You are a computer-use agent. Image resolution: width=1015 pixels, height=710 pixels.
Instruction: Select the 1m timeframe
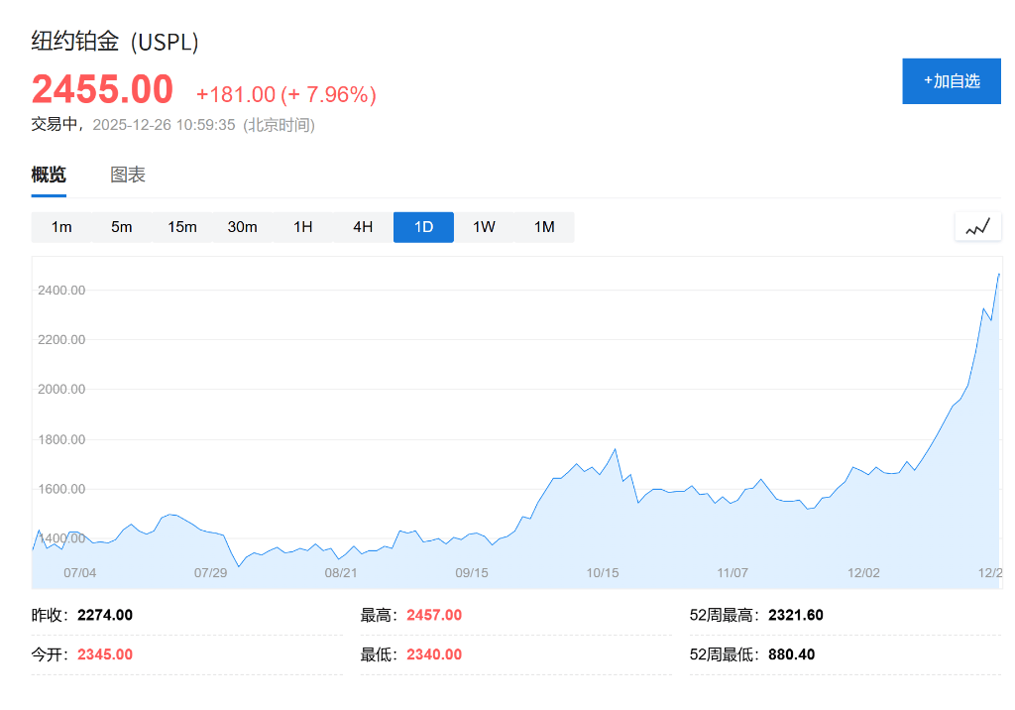(x=61, y=227)
